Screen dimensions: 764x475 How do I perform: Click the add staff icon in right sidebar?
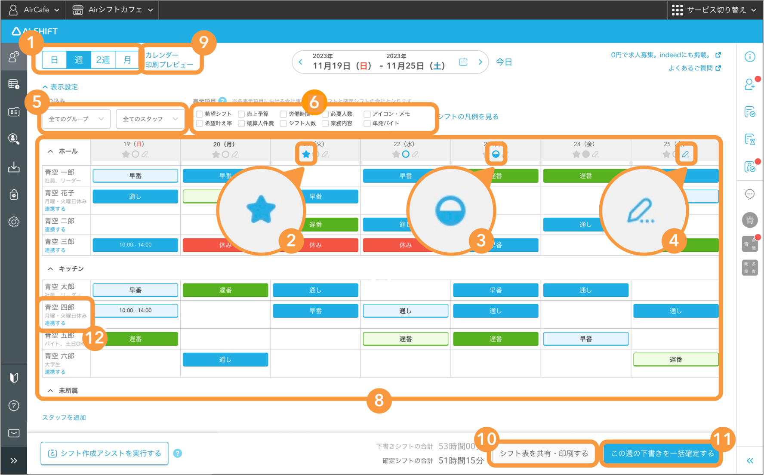750,84
